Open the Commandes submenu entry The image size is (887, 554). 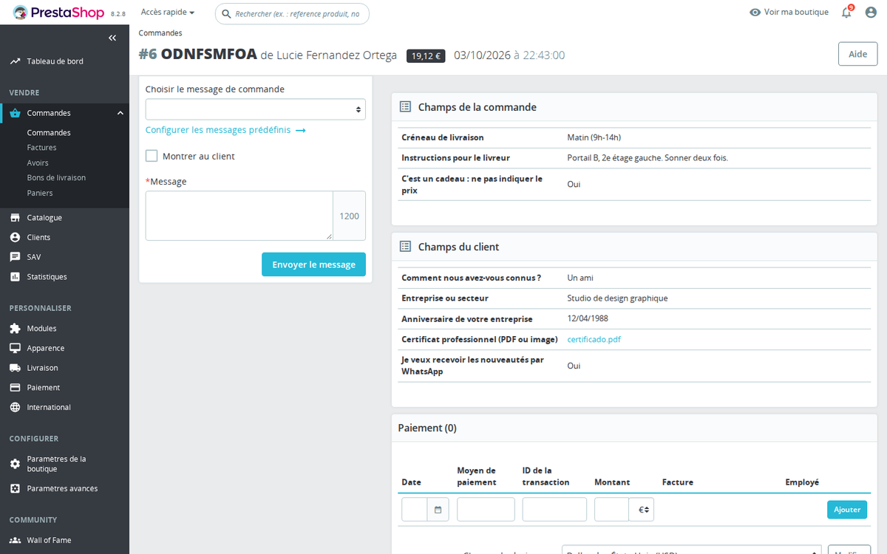point(49,133)
